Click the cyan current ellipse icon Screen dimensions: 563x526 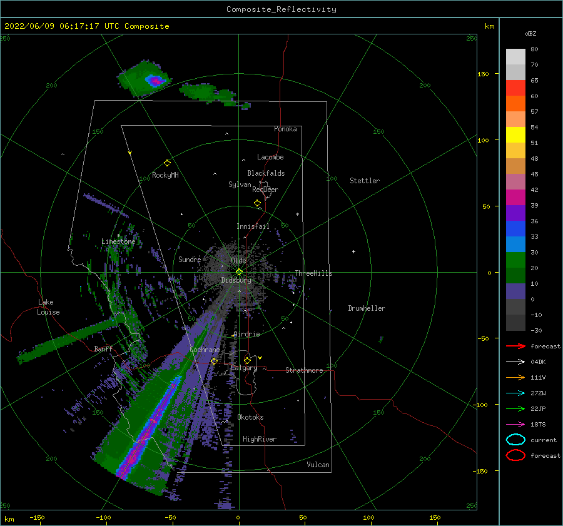point(515,440)
